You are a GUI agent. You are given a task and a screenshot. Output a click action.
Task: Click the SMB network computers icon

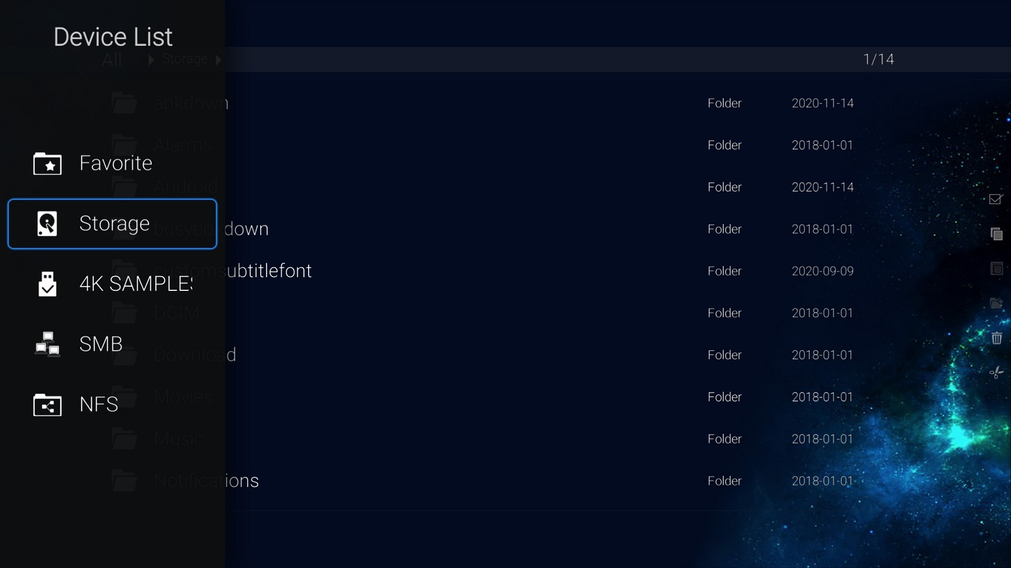(47, 344)
